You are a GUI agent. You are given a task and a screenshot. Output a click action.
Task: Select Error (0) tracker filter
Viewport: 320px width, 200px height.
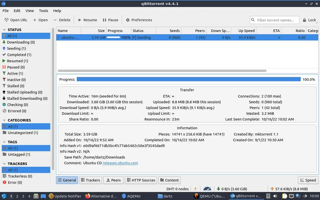tap(26, 182)
